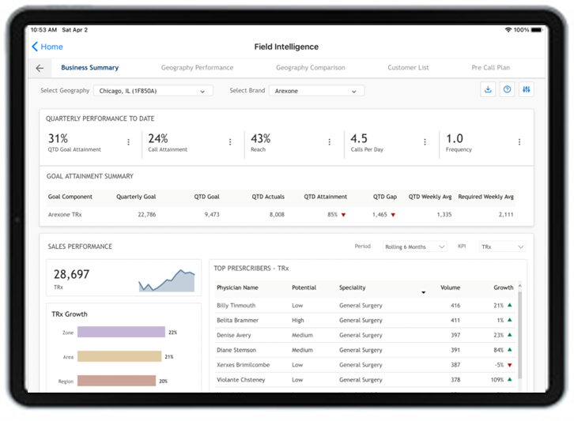Open the Pre Call Plan tab
Viewport: 574px width, 421px height.
[490, 68]
